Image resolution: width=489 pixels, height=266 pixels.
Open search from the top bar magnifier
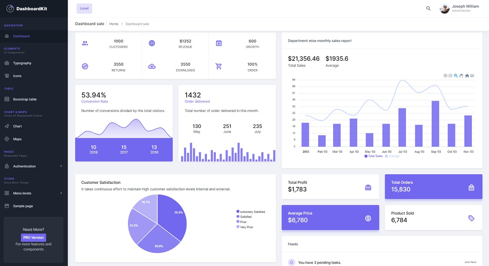pos(428,8)
